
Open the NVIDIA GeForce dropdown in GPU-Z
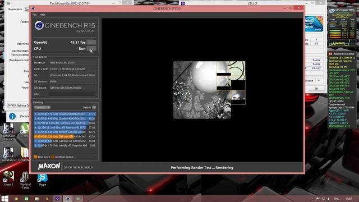[19, 105]
